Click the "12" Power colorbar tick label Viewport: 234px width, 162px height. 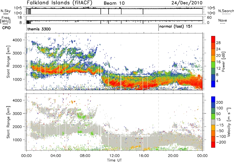tap(218, 68)
